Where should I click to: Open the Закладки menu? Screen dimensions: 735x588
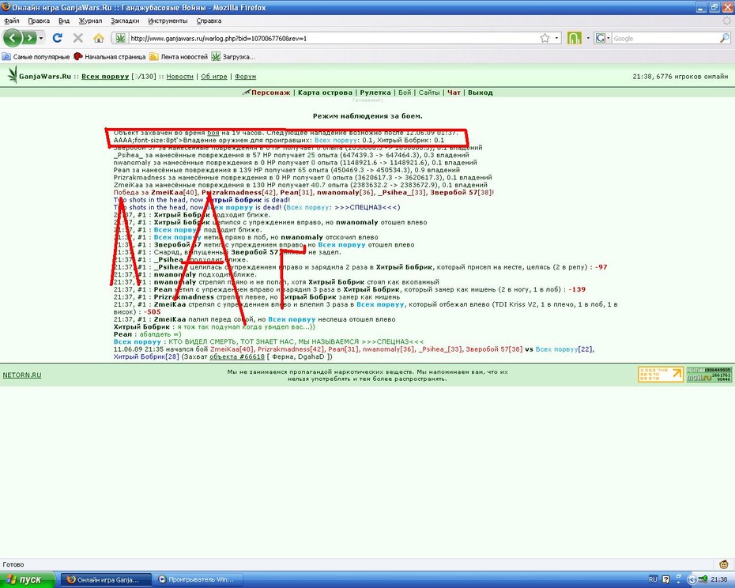pos(125,21)
